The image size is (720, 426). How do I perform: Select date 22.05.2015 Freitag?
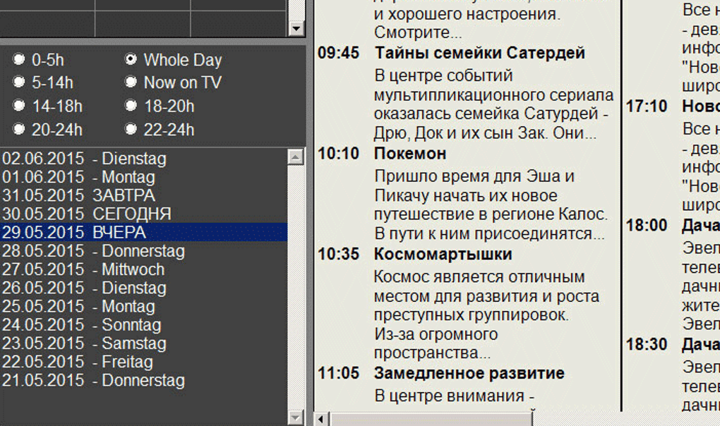pos(144,362)
